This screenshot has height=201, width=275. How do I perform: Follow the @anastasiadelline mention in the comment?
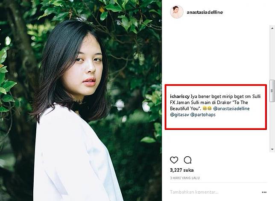point(231,109)
